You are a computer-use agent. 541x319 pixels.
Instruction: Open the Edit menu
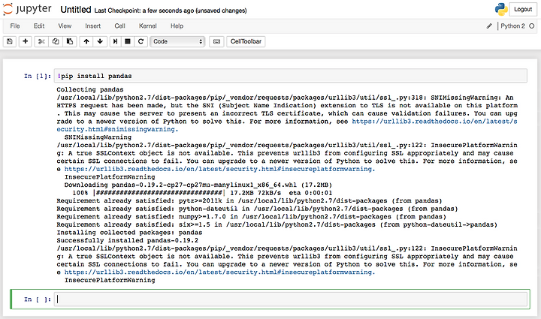(x=39, y=26)
